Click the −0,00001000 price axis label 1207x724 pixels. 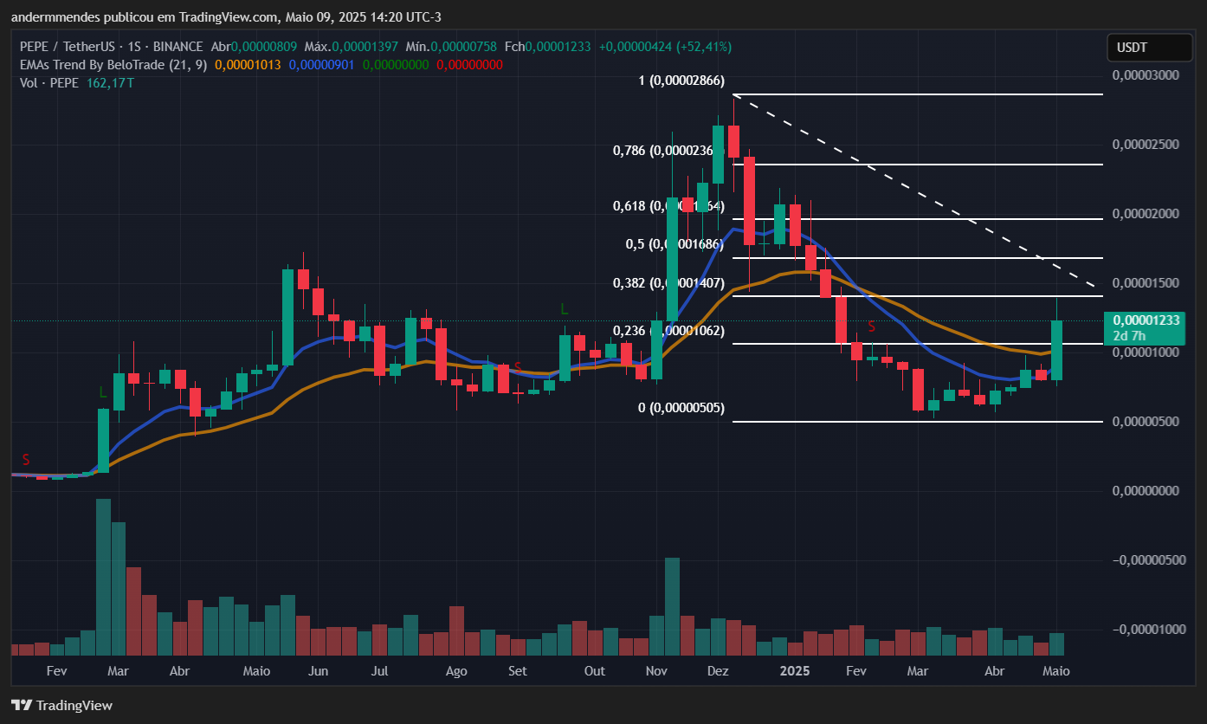tap(1147, 630)
